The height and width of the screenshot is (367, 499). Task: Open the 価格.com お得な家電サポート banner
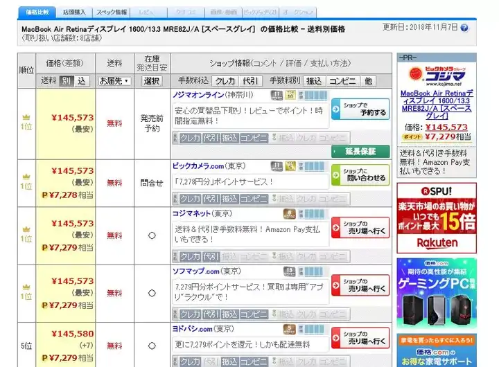click(x=437, y=350)
